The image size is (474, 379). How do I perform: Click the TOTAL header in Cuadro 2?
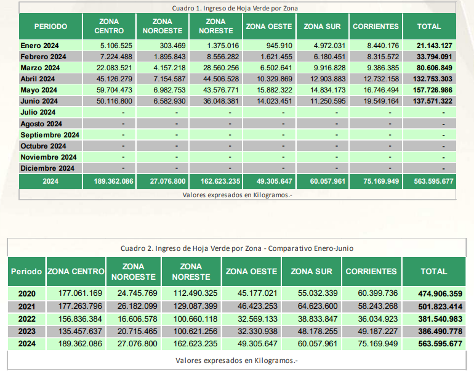[x=434, y=272]
